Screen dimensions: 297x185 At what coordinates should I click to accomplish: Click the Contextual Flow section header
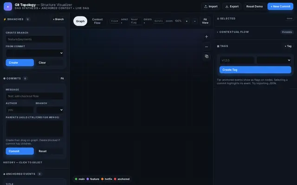click(234, 32)
